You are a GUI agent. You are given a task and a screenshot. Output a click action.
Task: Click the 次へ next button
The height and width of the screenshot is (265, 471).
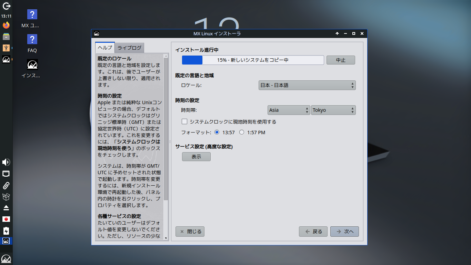coord(344,232)
